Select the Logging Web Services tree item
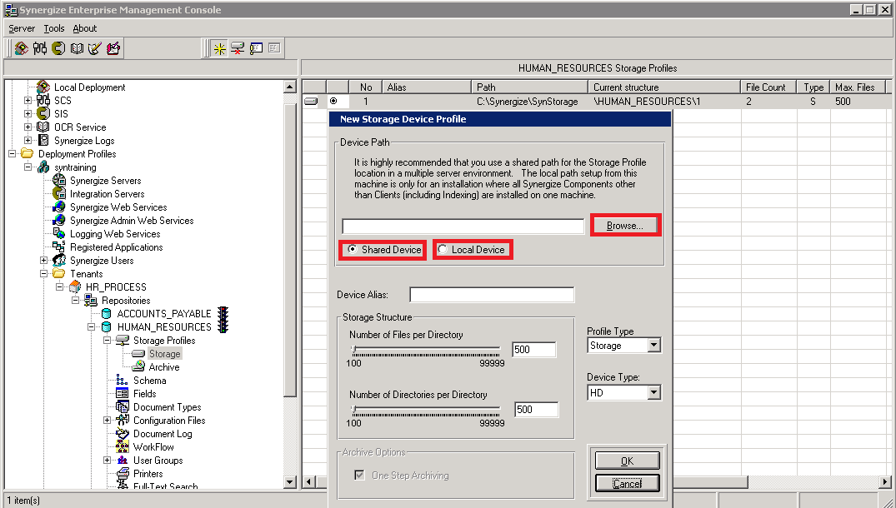The height and width of the screenshot is (508, 896). pos(115,233)
